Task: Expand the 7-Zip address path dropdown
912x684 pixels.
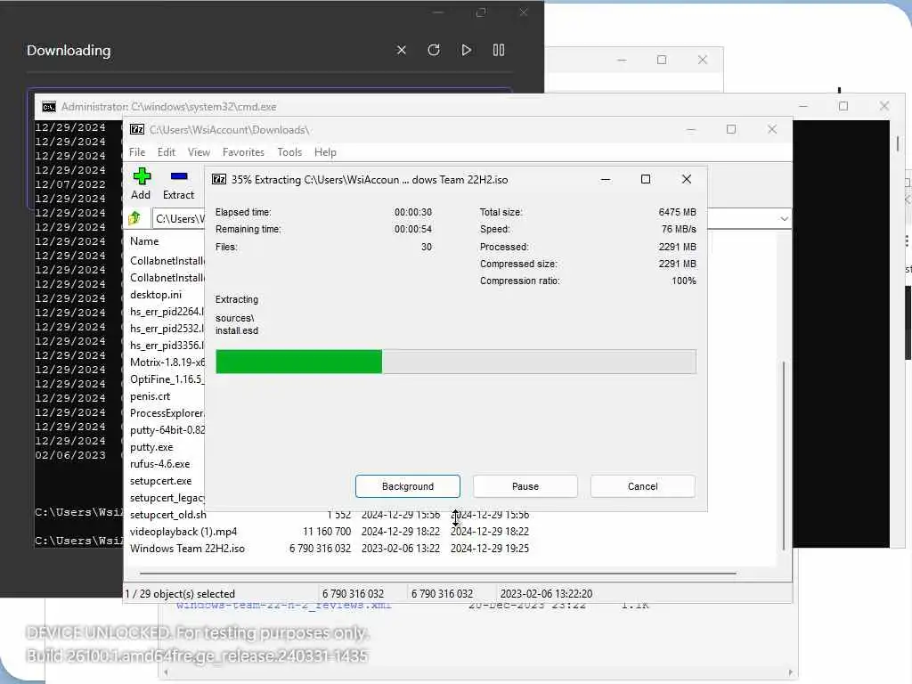Action: pos(784,219)
